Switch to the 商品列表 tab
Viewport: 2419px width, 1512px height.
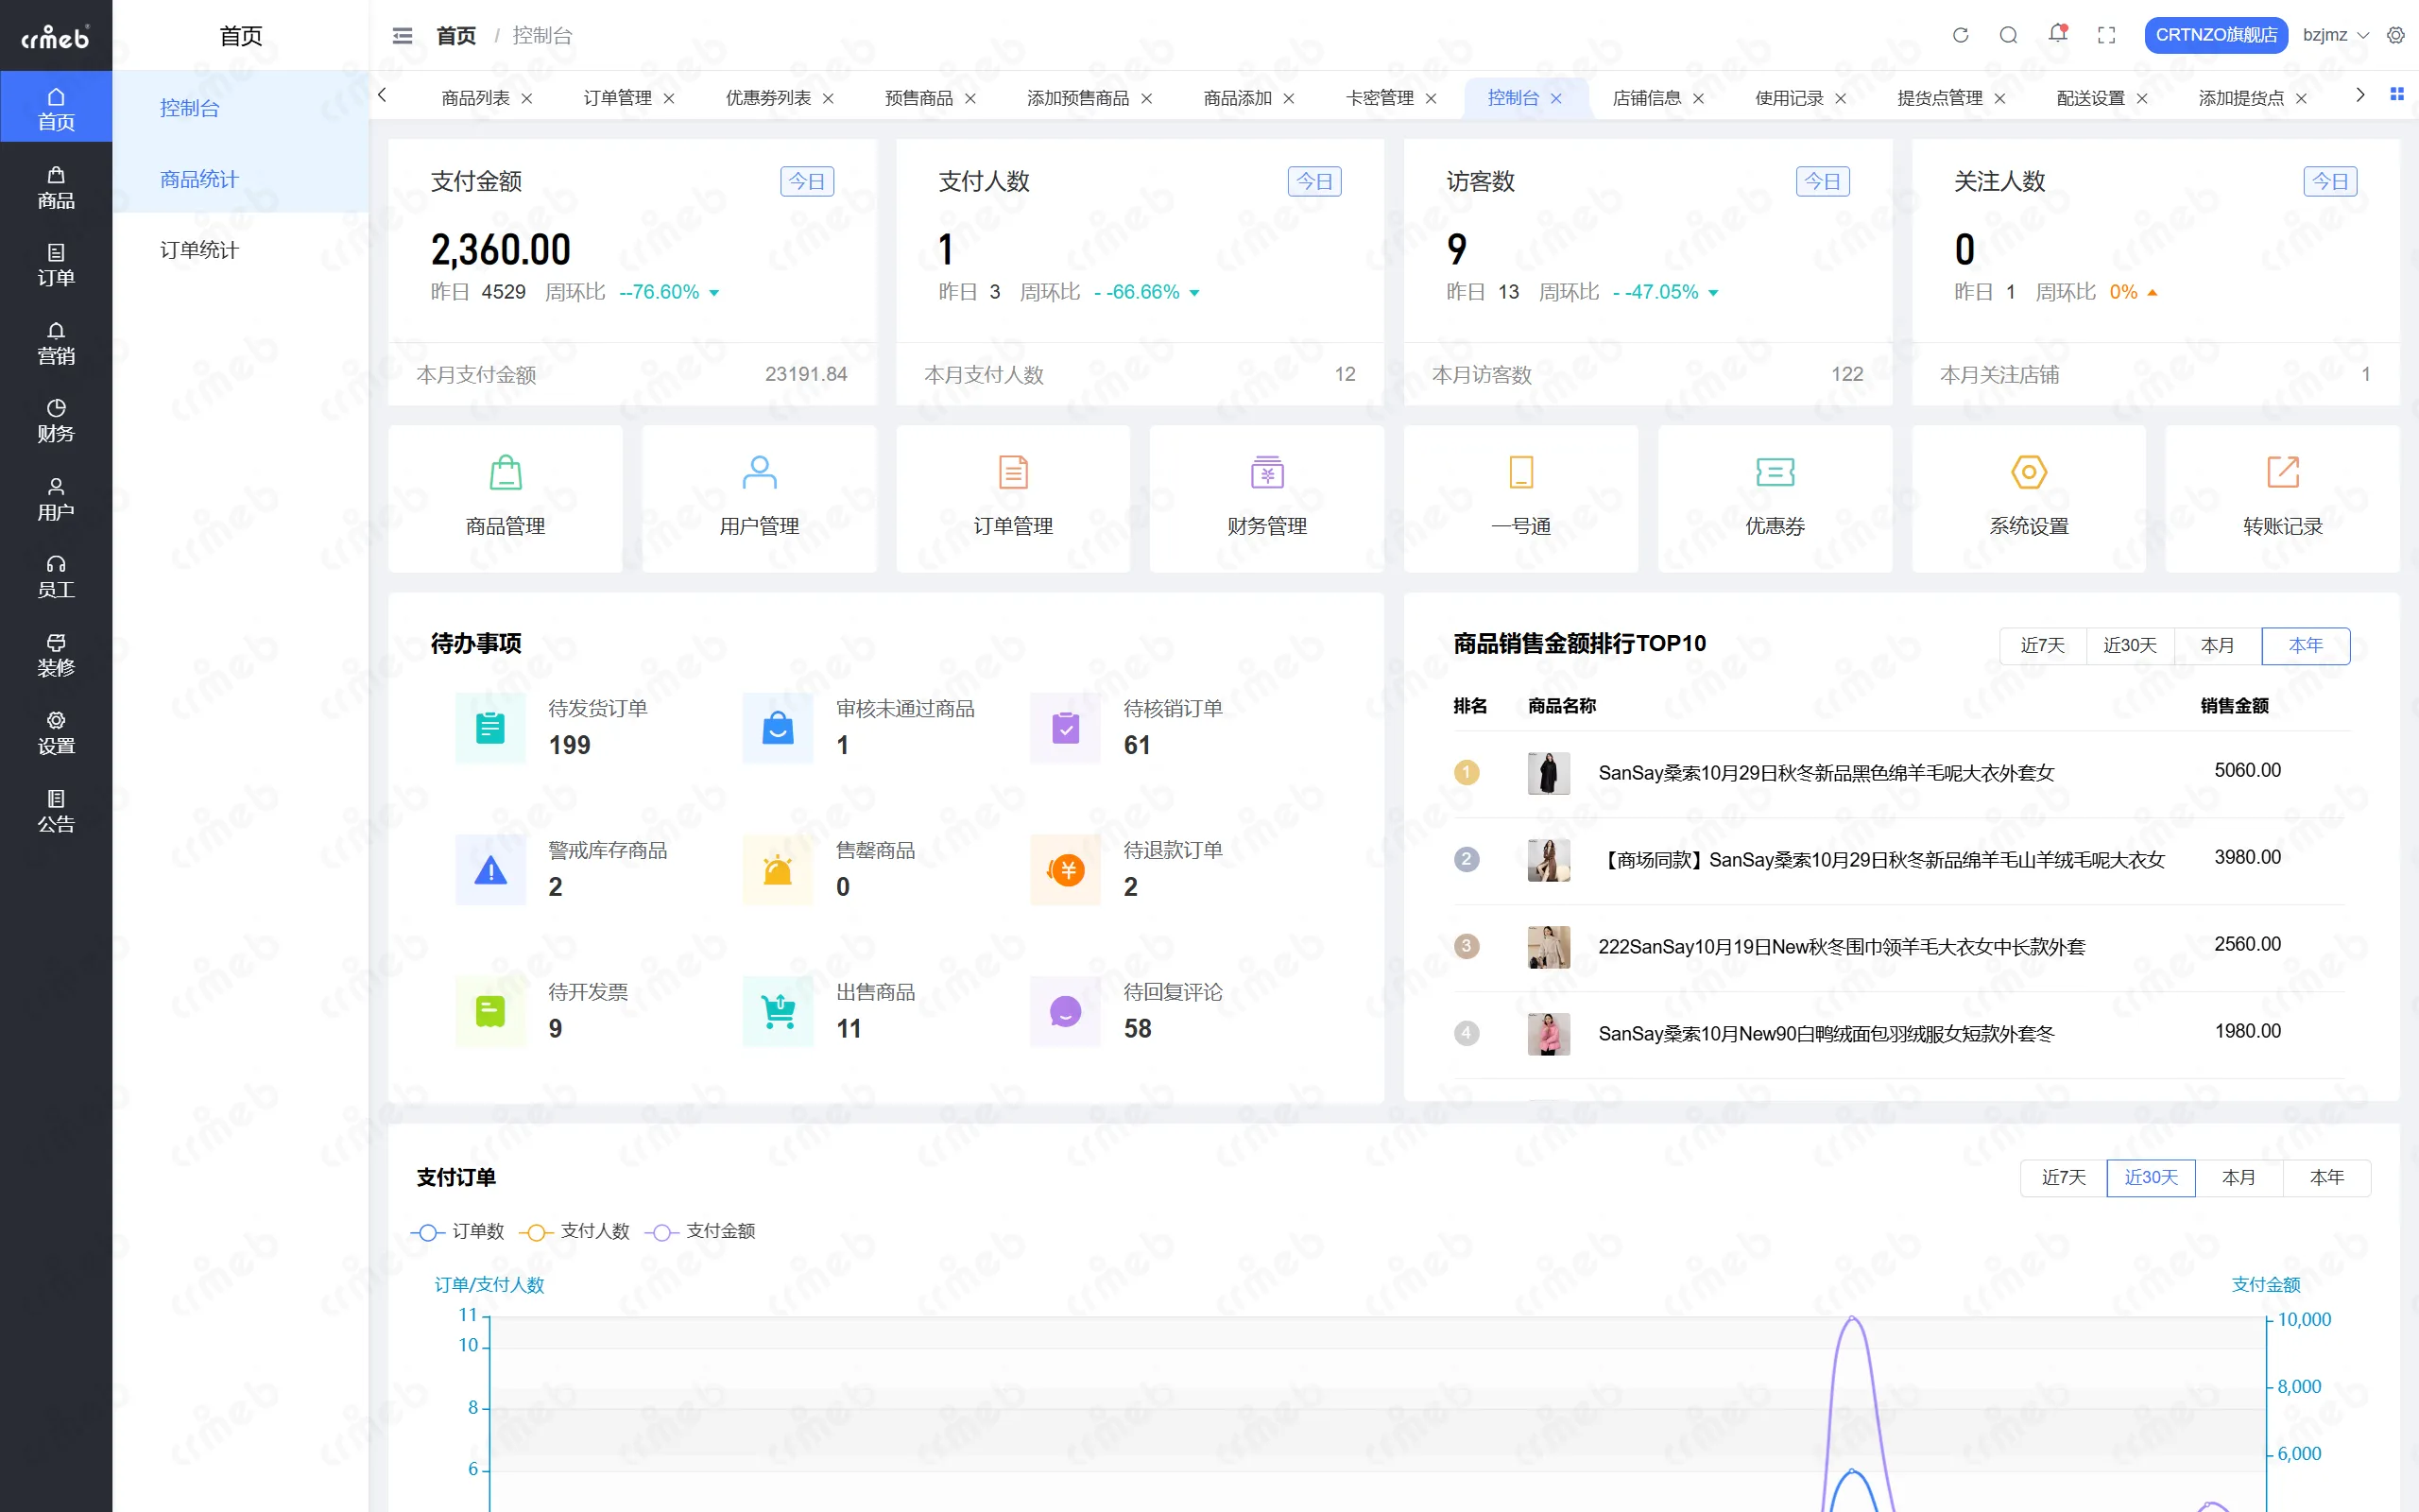click(476, 98)
